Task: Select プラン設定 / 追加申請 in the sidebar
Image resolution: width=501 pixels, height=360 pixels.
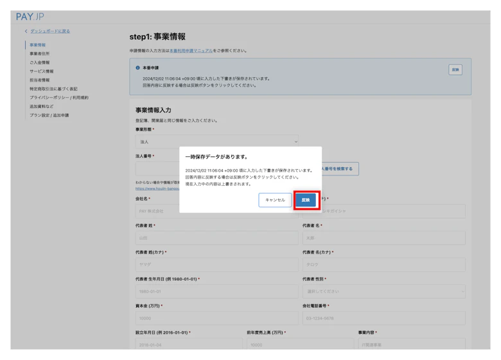Action: pos(49,115)
